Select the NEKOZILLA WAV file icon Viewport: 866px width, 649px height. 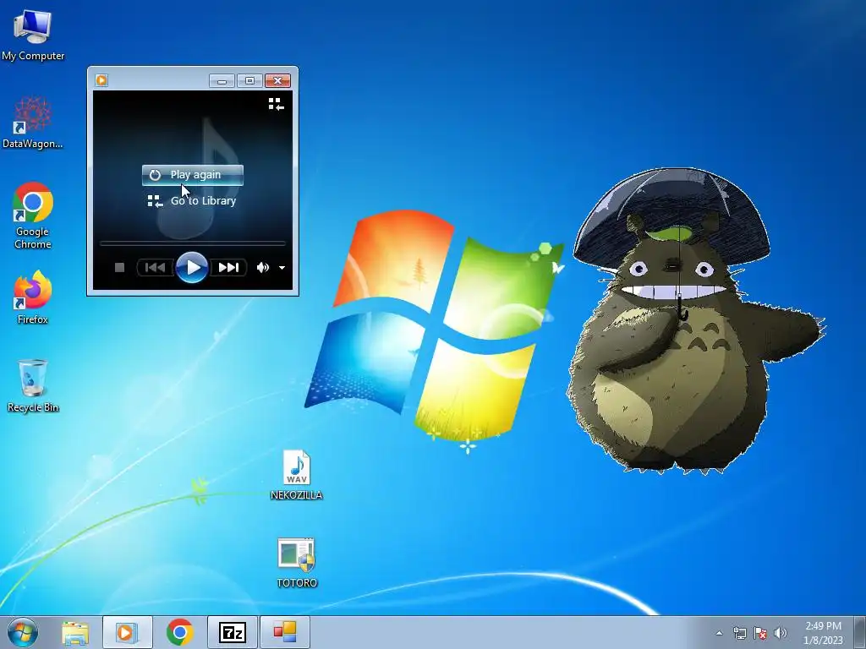(x=297, y=475)
